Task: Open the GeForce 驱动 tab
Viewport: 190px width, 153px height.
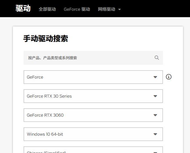Action: click(x=77, y=9)
